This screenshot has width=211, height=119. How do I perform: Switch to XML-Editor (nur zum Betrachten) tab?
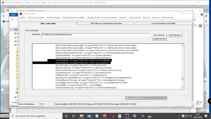coord(106,23)
